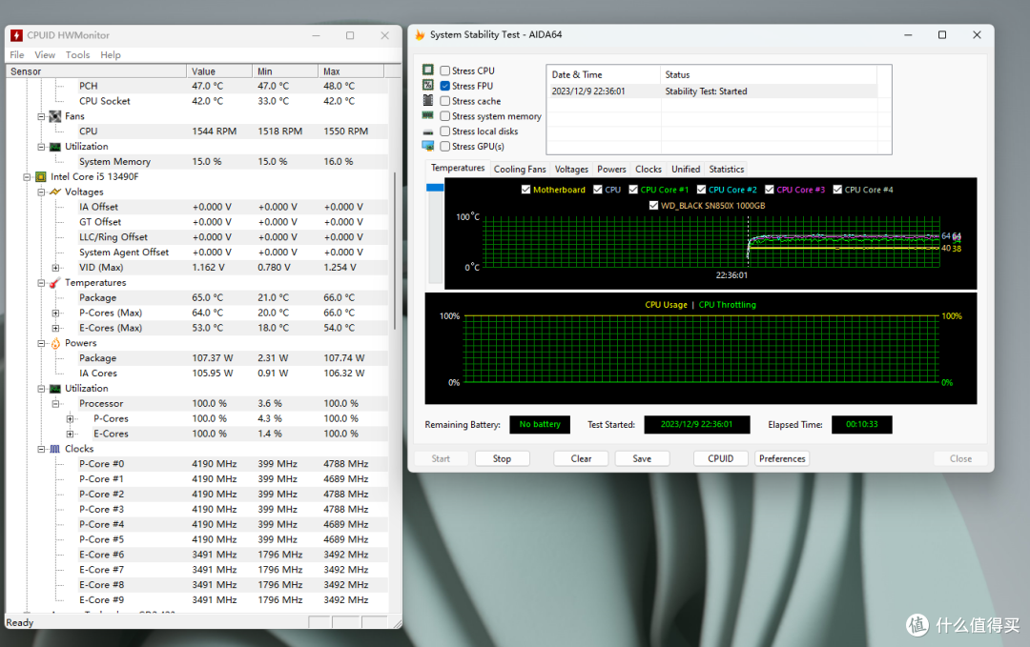Click the Temperatures thermometer icon
Screen dimensions: 1030x647
click(55, 283)
